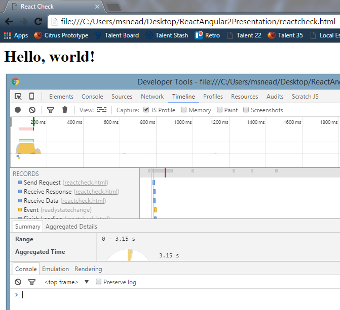Open Talent Stash bookmark
This screenshot has height=310, width=340.
pos(167,35)
